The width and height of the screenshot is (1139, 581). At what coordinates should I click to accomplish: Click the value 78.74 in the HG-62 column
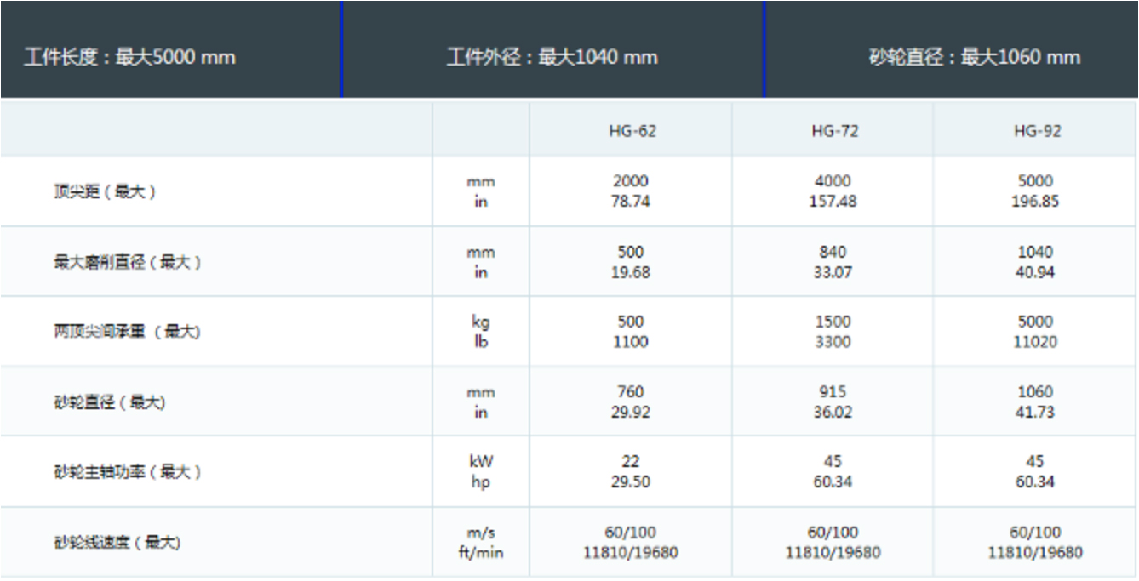tap(630, 202)
